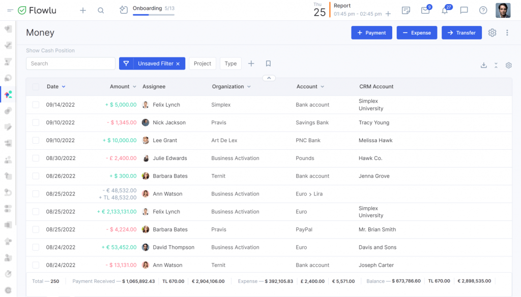521x297 pixels.
Task: Click the Onboarding progress bar
Action: [x=153, y=15]
